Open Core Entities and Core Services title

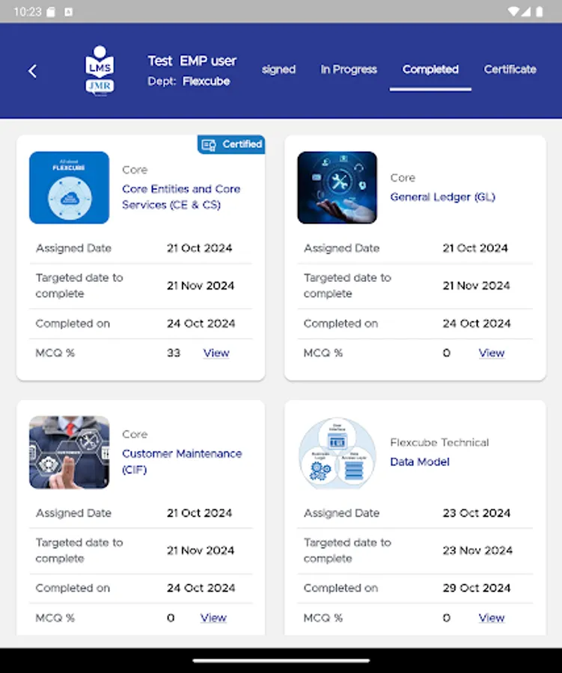pyautogui.click(x=181, y=197)
